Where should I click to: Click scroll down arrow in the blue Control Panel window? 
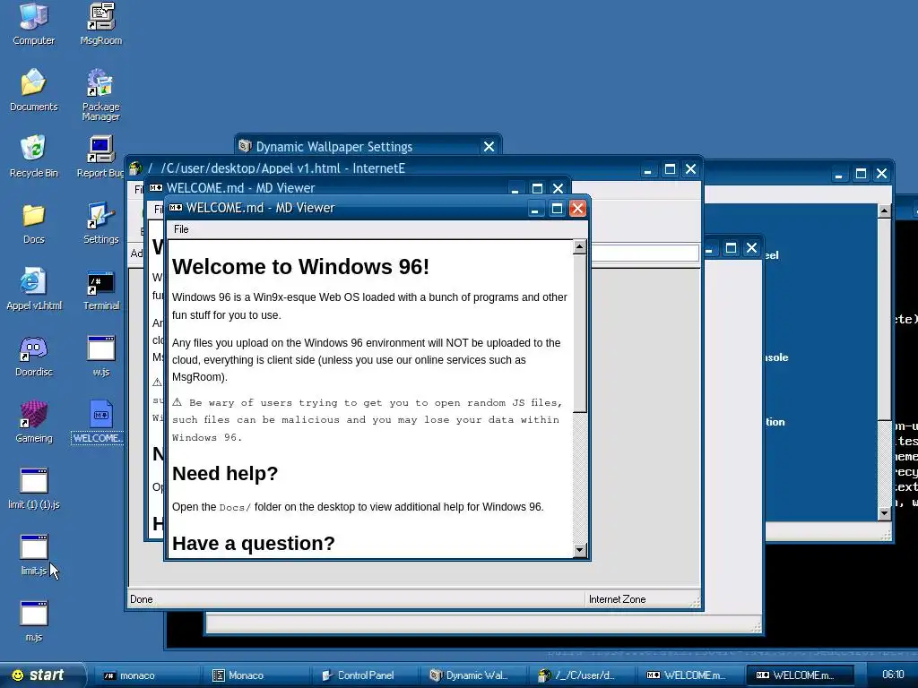click(884, 513)
